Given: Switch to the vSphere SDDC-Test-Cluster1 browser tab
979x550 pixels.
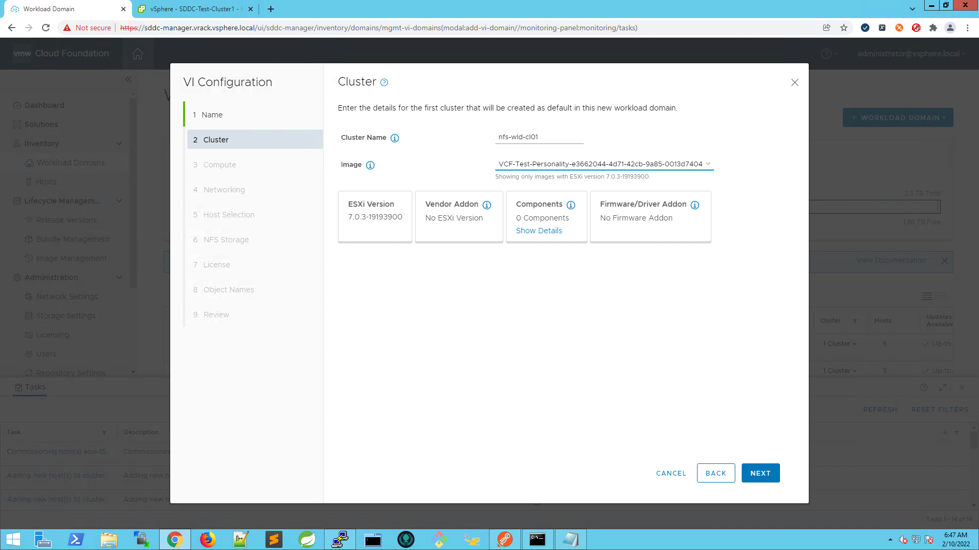Looking at the screenshot, I should (x=194, y=9).
